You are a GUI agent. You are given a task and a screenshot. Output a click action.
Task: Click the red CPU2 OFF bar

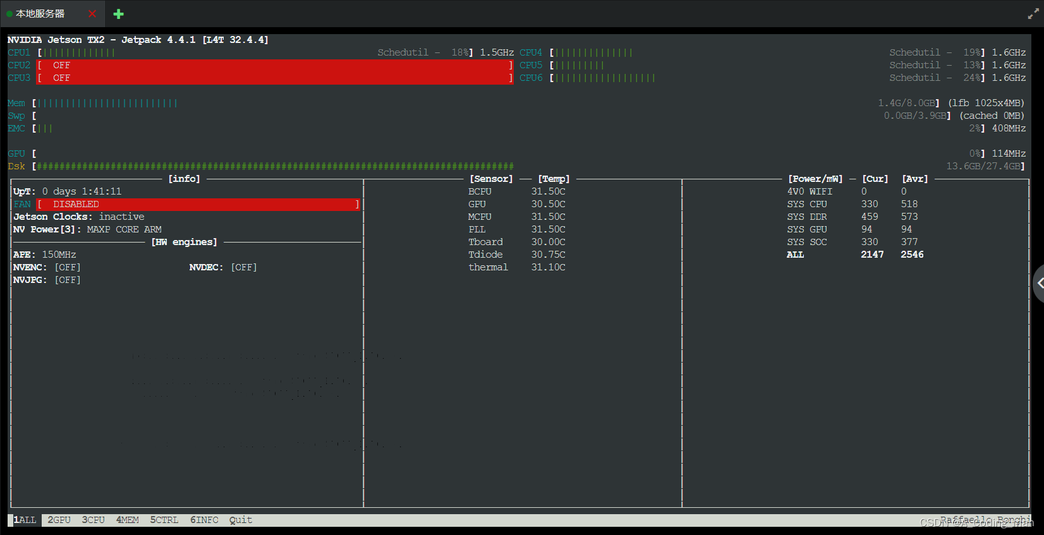click(275, 65)
